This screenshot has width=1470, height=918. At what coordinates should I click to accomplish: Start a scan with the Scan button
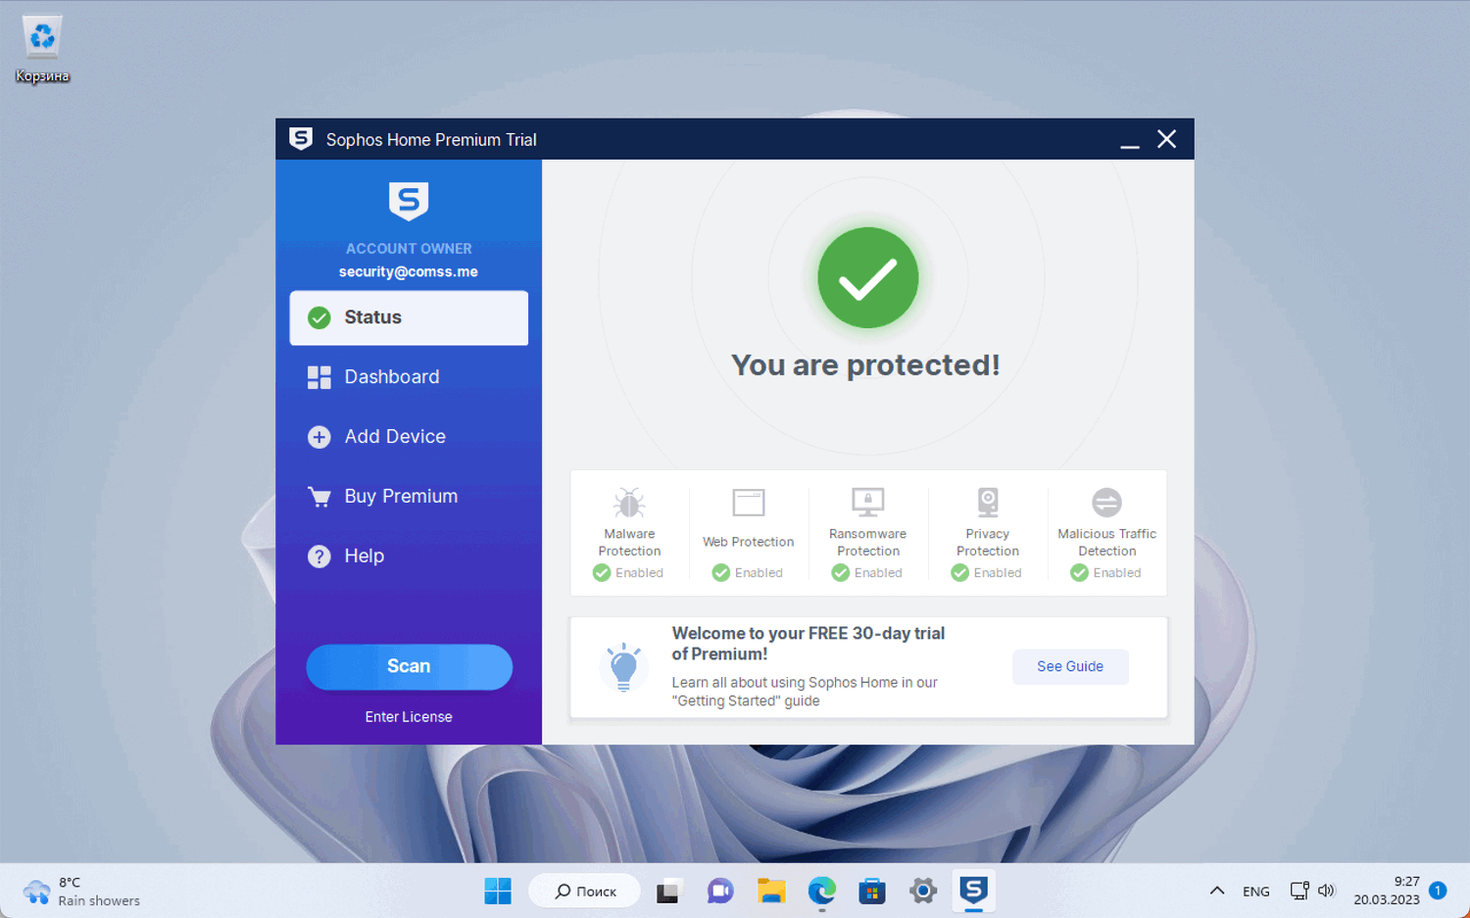pos(409,666)
